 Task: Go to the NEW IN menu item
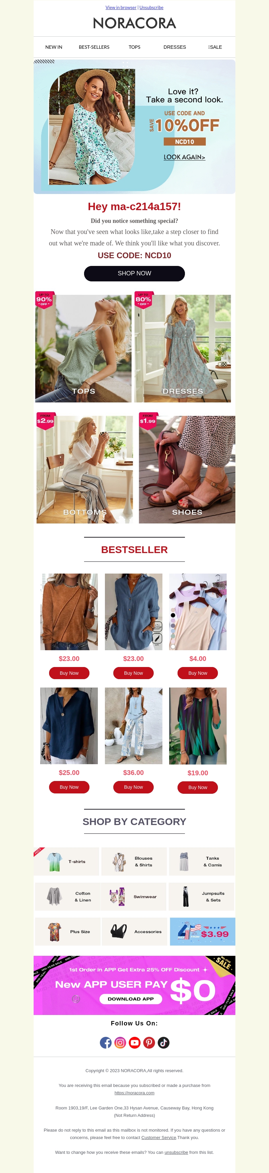coord(54,47)
